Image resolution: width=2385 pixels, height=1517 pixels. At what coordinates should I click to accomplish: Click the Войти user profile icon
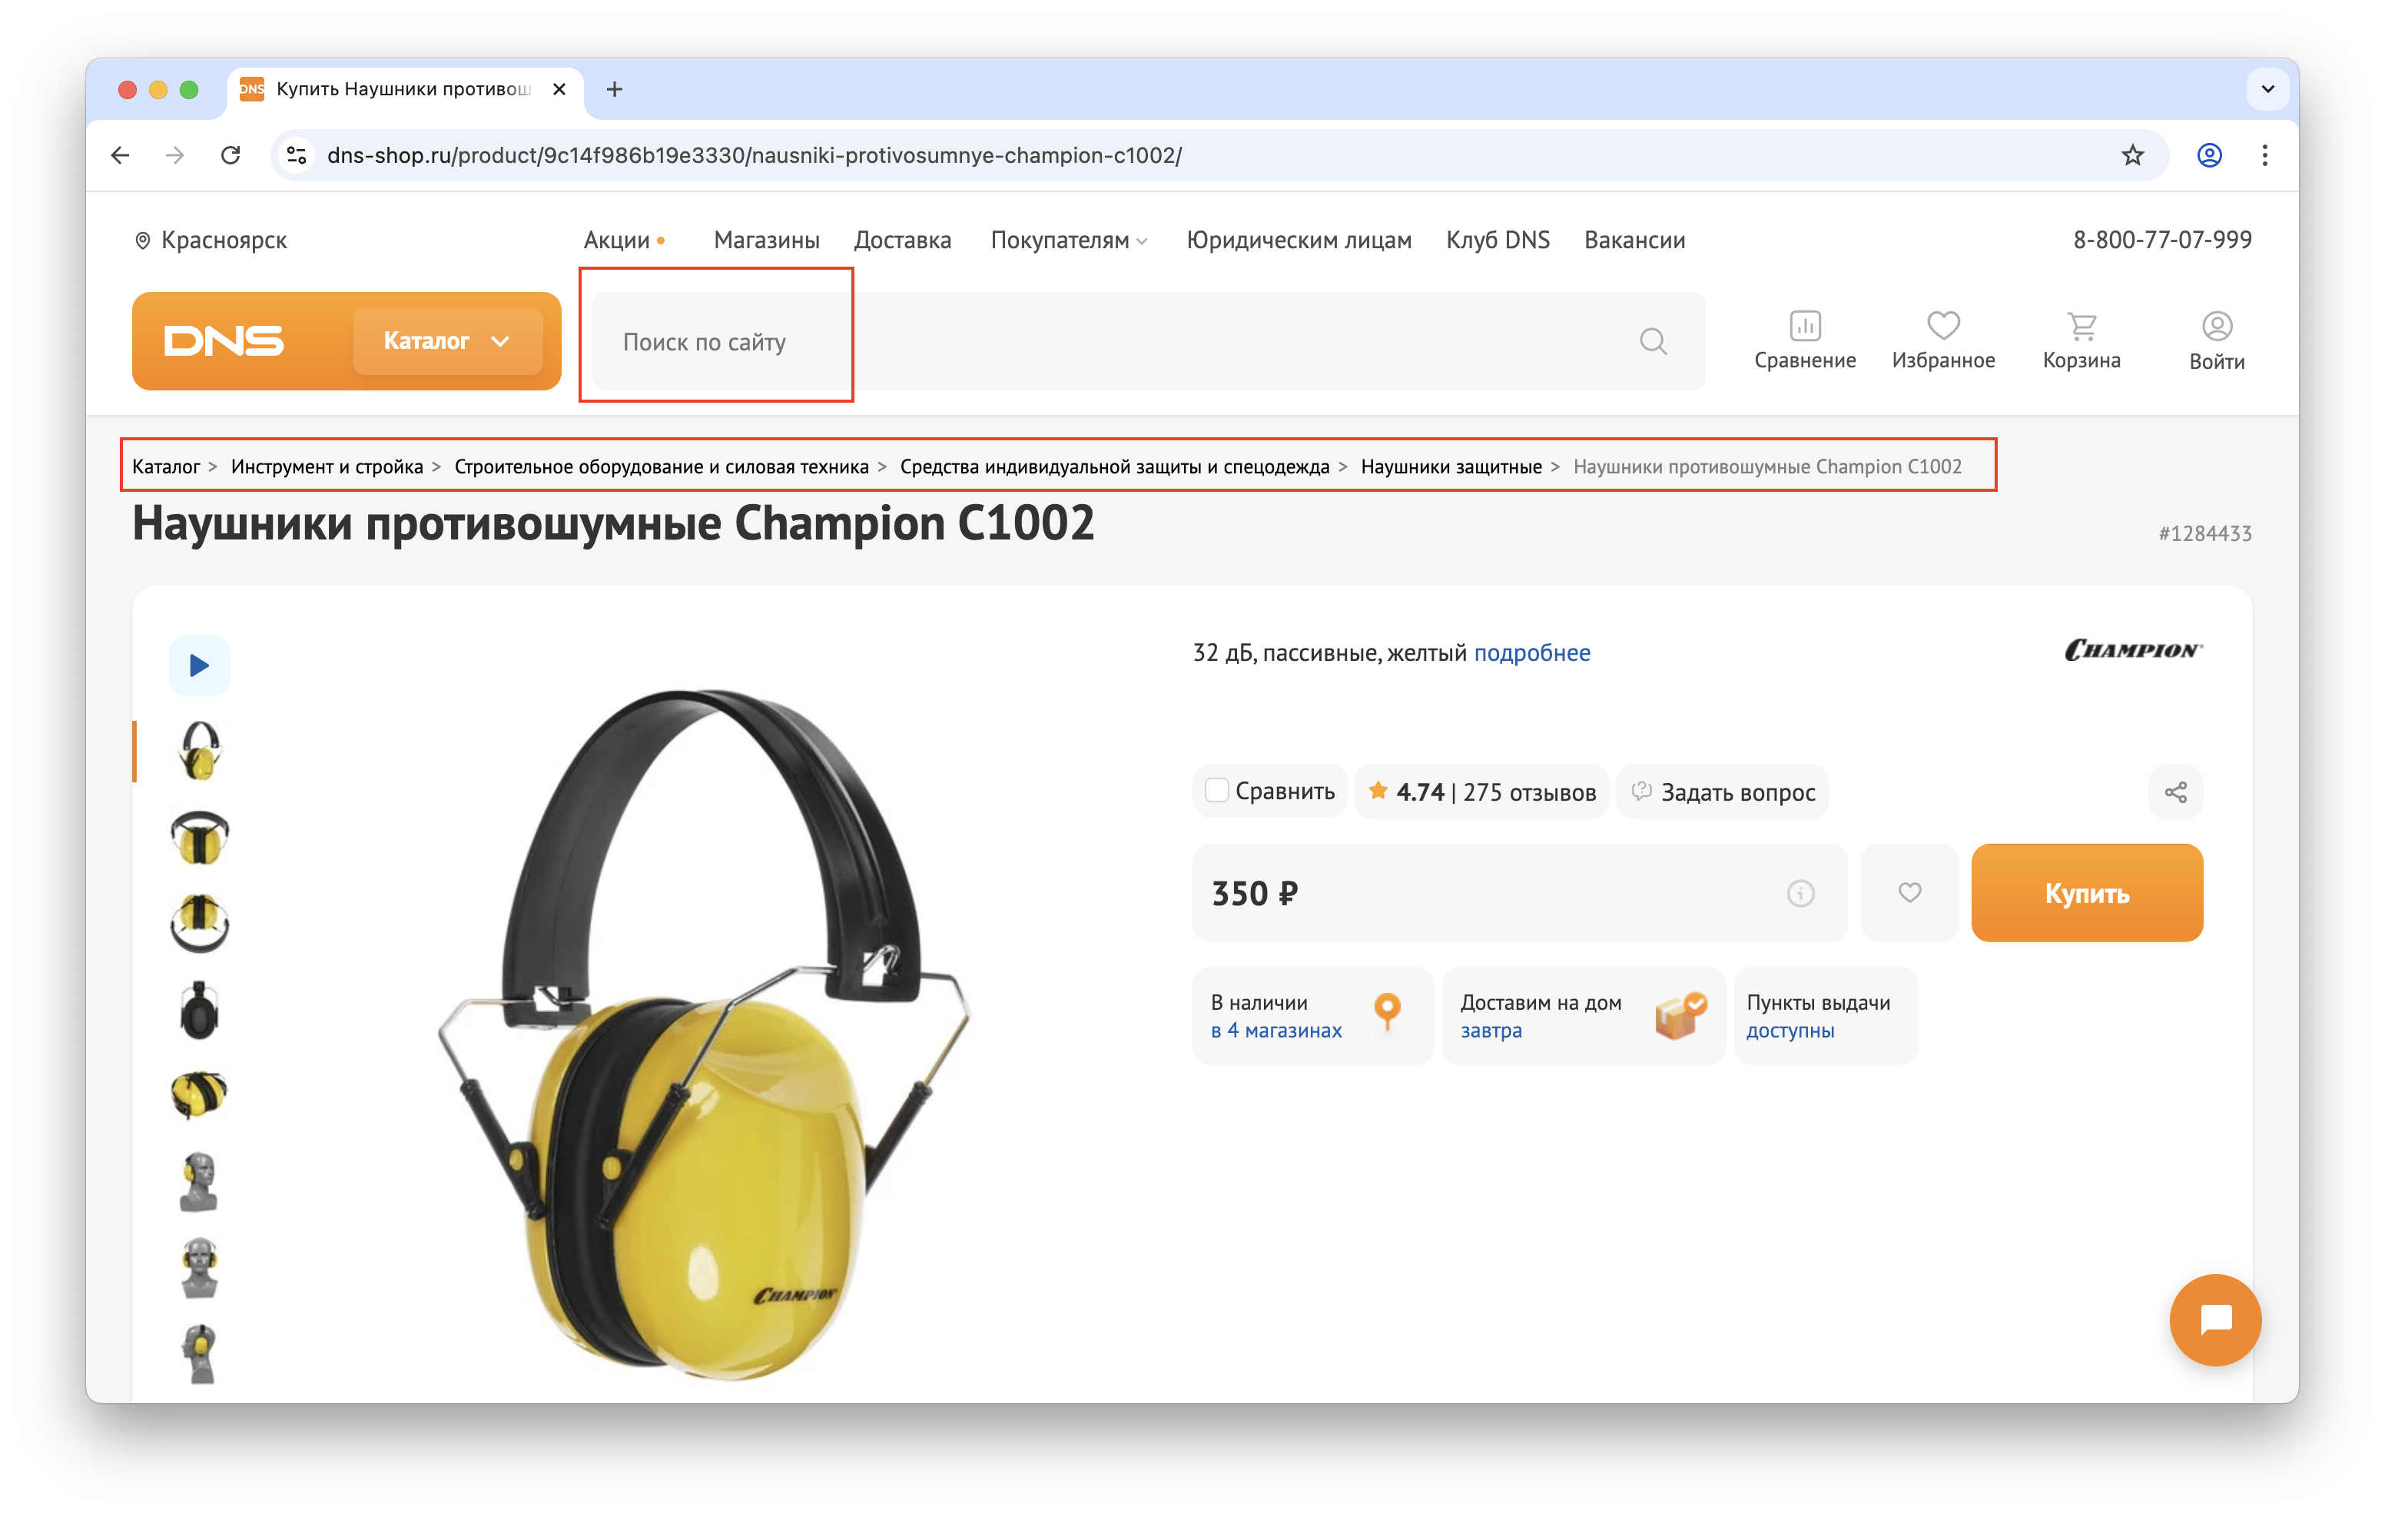click(2216, 326)
